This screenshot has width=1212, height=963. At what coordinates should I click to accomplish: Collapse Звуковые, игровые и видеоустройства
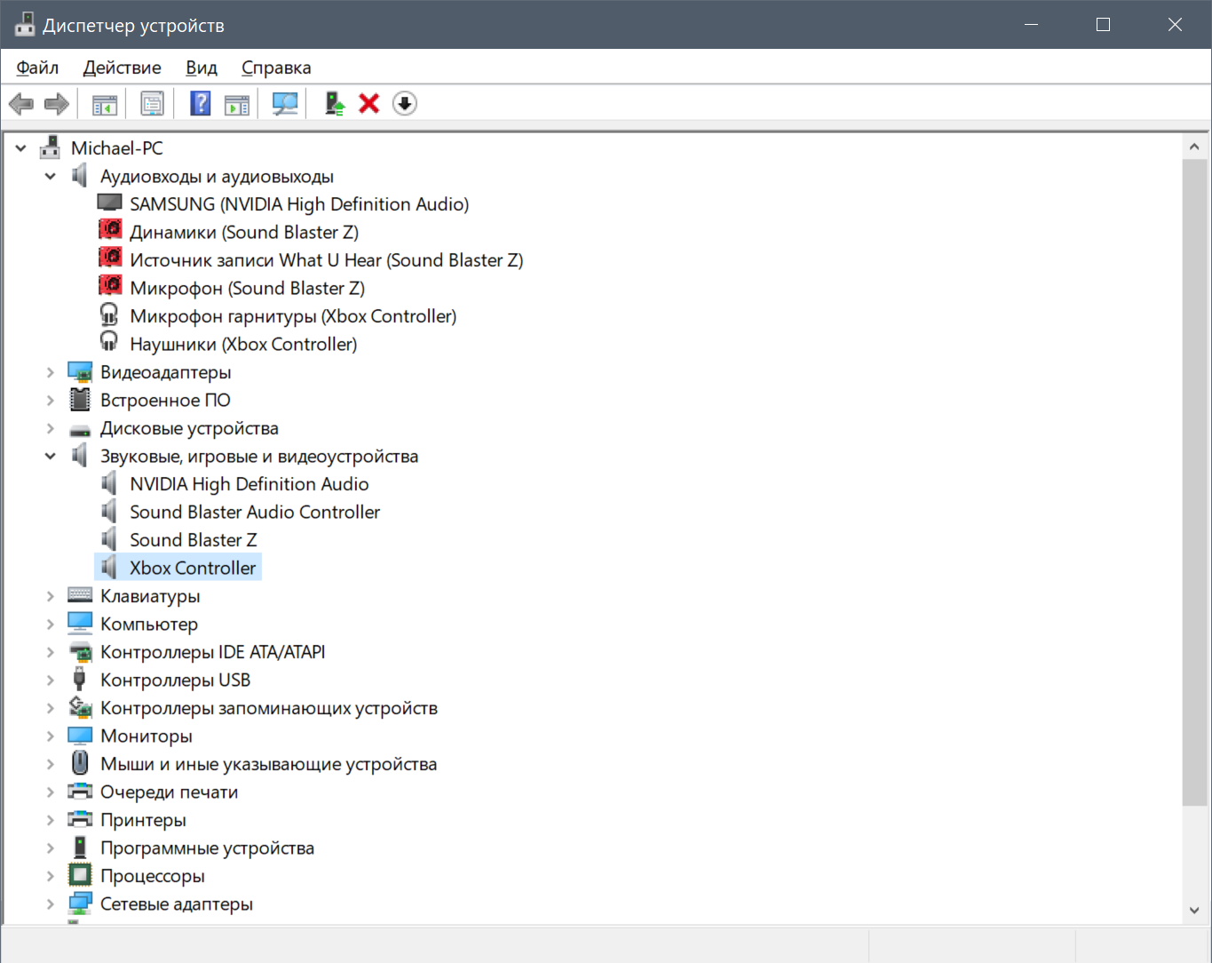[x=51, y=457]
